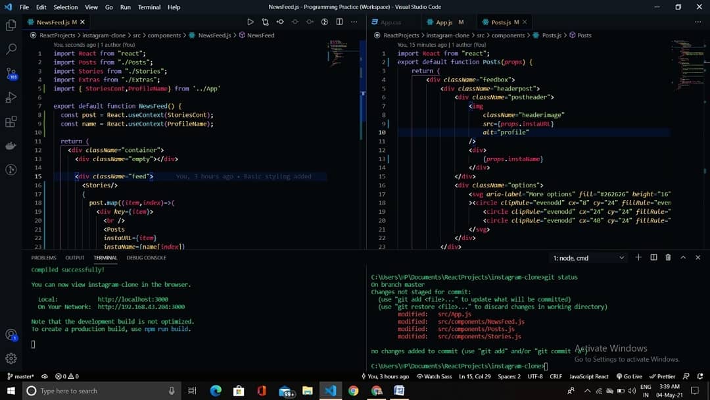Image resolution: width=710 pixels, height=400 pixels.
Task: Expand 'Posts' symbol breadcrumb in right editor
Action: pyautogui.click(x=580, y=36)
